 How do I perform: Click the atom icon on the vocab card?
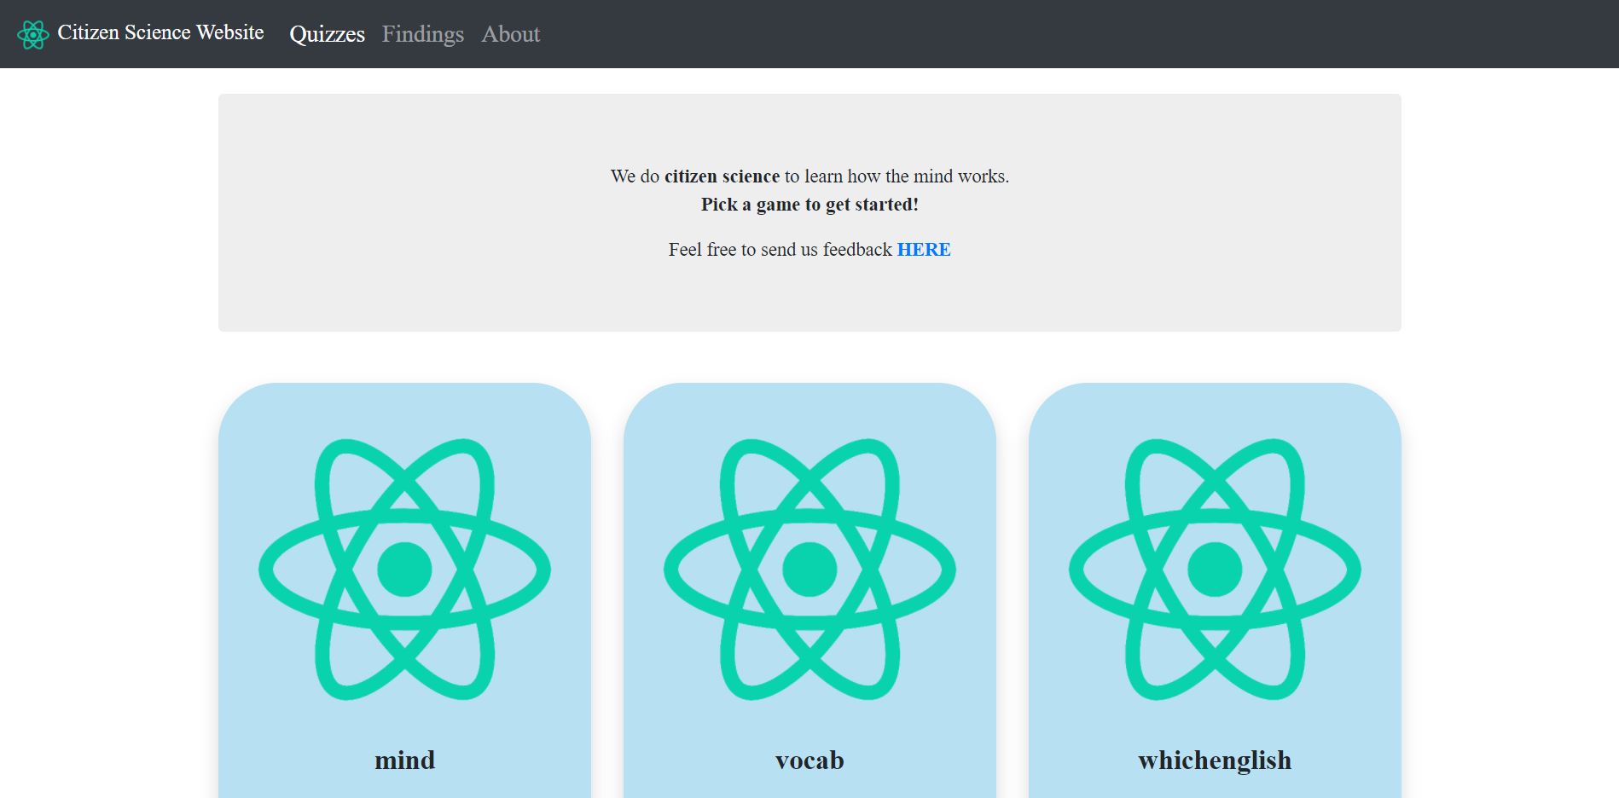(809, 570)
